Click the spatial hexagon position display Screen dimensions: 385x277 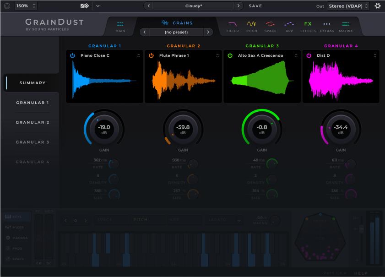(x=320, y=238)
